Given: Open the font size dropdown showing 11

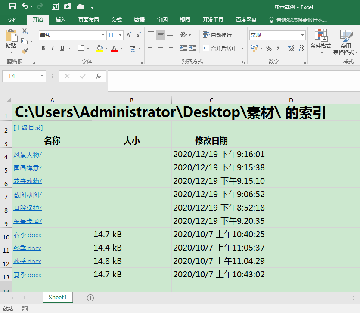Looking at the screenshot, I should 120,35.
